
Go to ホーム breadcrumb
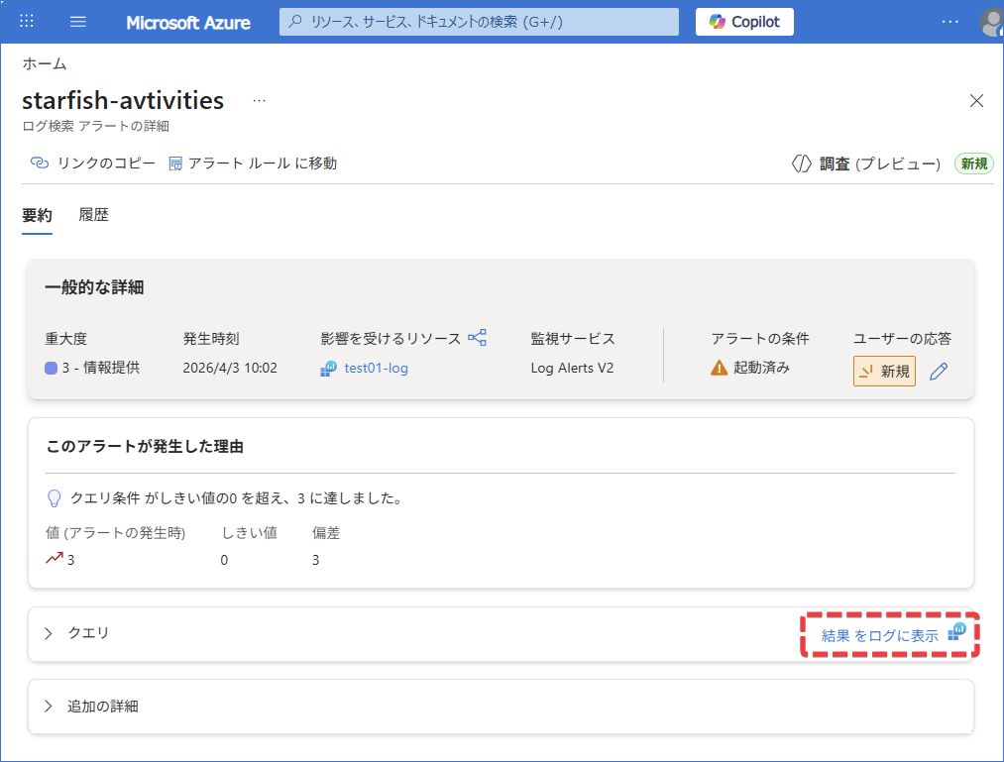(x=45, y=64)
